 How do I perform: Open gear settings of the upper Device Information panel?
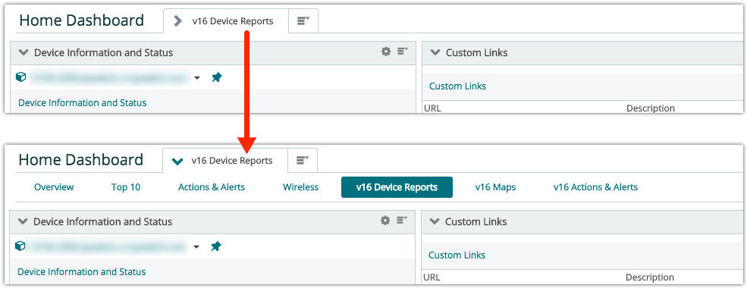tap(386, 52)
